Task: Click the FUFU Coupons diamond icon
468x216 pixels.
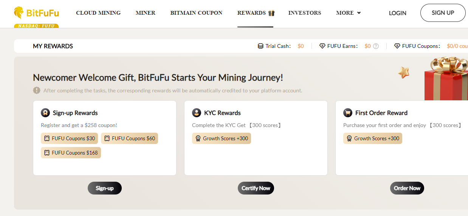Action: point(397,46)
